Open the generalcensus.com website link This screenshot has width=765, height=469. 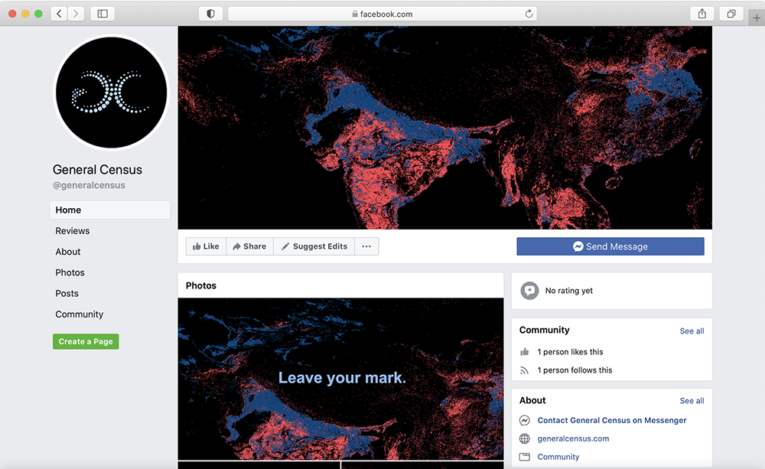click(573, 438)
